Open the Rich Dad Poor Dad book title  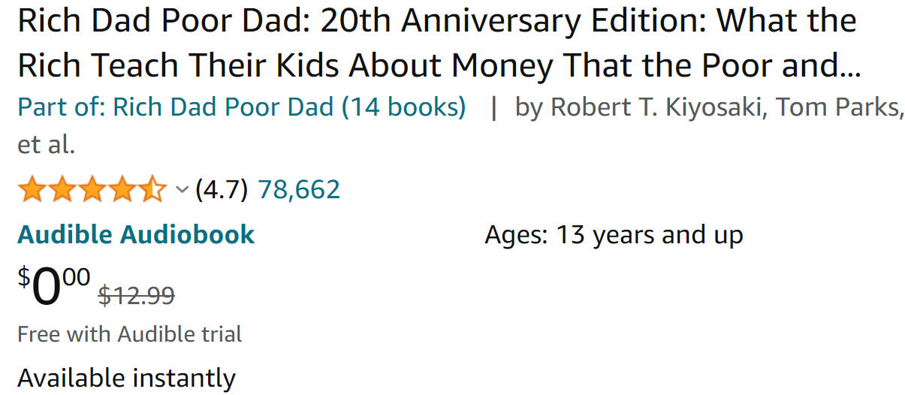437,44
